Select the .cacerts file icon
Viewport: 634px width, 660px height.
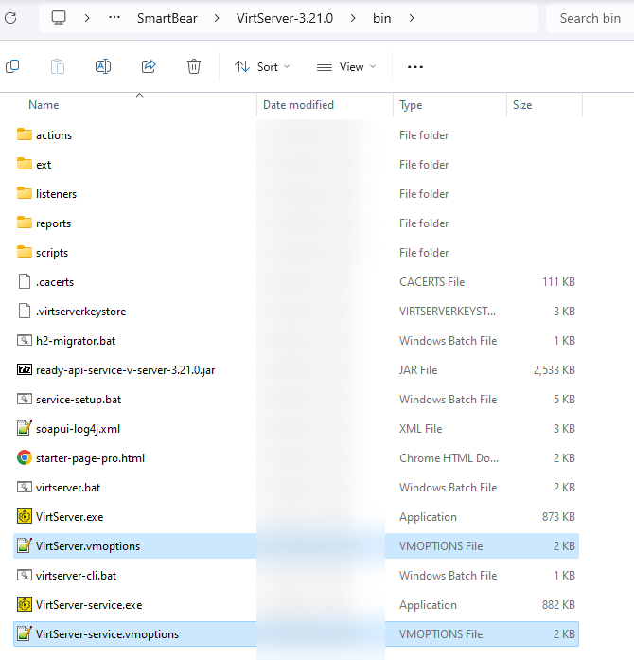pos(25,281)
